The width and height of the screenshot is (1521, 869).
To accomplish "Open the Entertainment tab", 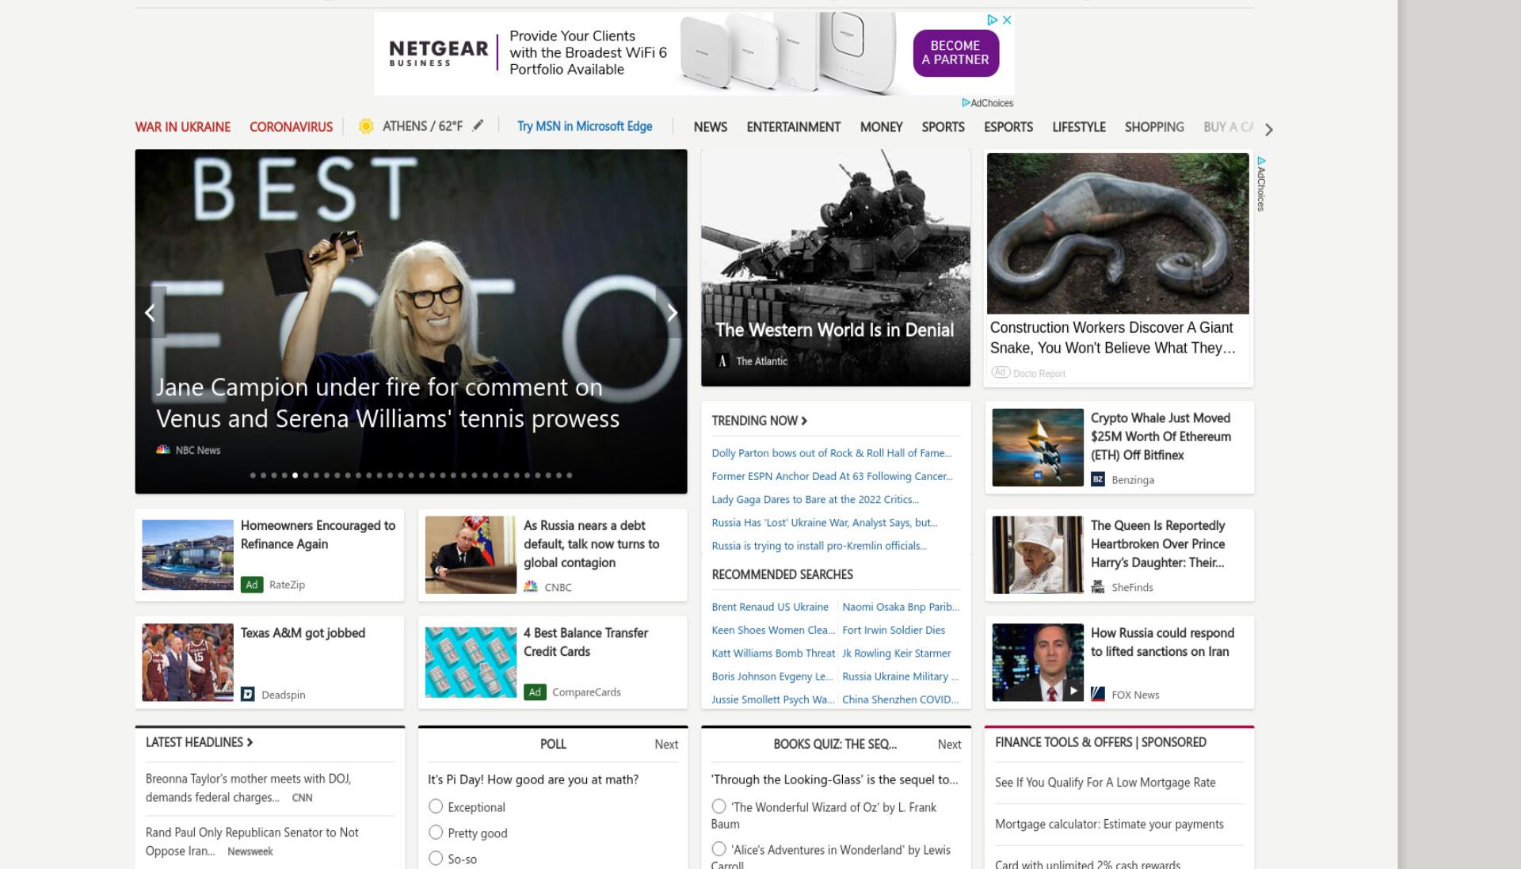I will (x=793, y=127).
